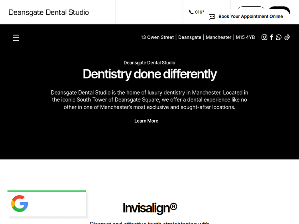
Task: Click the phone handset icon
Action: [x=191, y=12]
